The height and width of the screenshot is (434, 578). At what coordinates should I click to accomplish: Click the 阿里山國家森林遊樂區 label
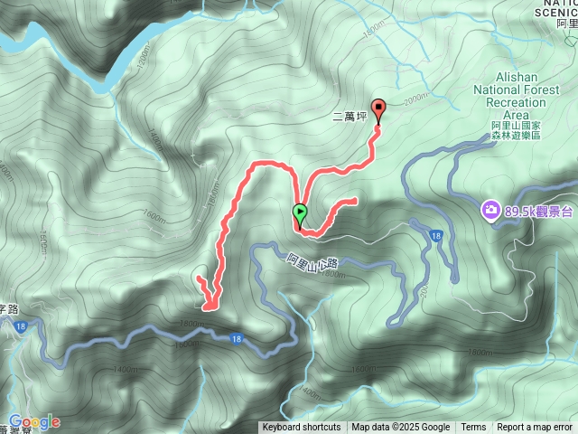[x=516, y=130]
